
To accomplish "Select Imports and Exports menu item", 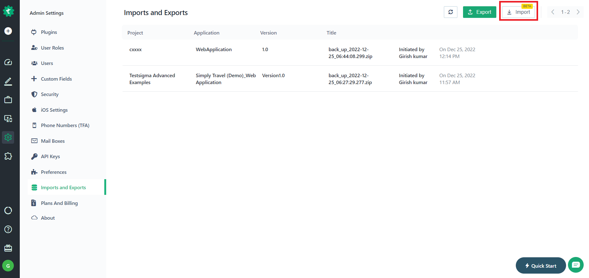I will pos(67,187).
